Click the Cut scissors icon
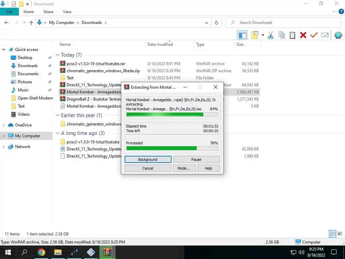The height and width of the screenshot is (259, 345). [271, 35]
